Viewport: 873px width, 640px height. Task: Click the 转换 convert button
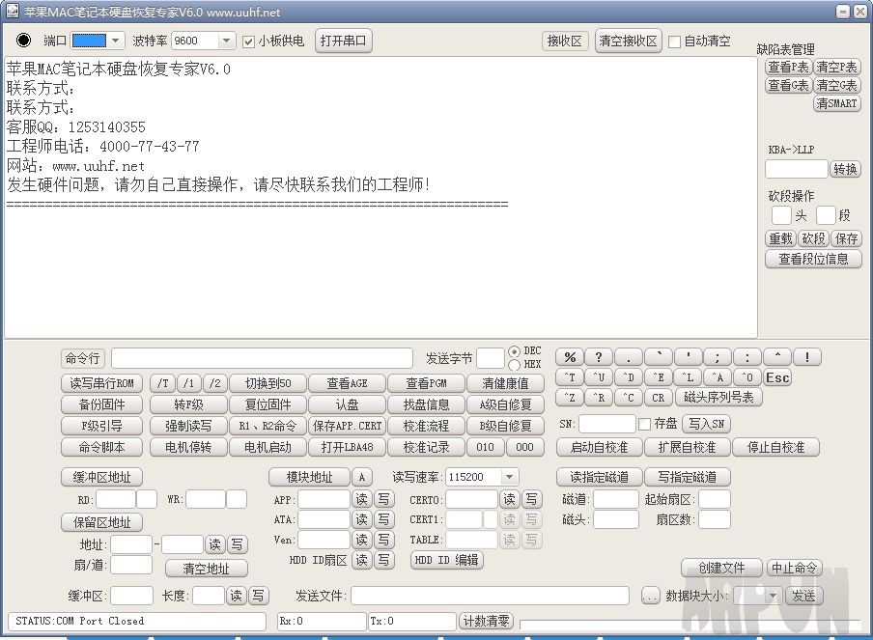click(845, 169)
